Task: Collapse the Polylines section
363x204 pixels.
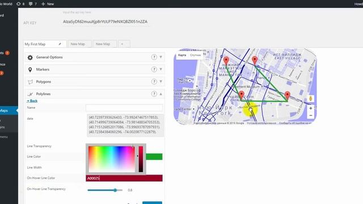Action: pos(161,94)
